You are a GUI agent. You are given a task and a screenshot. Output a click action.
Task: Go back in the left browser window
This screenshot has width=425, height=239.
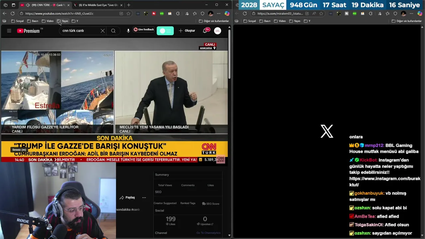[4, 13]
